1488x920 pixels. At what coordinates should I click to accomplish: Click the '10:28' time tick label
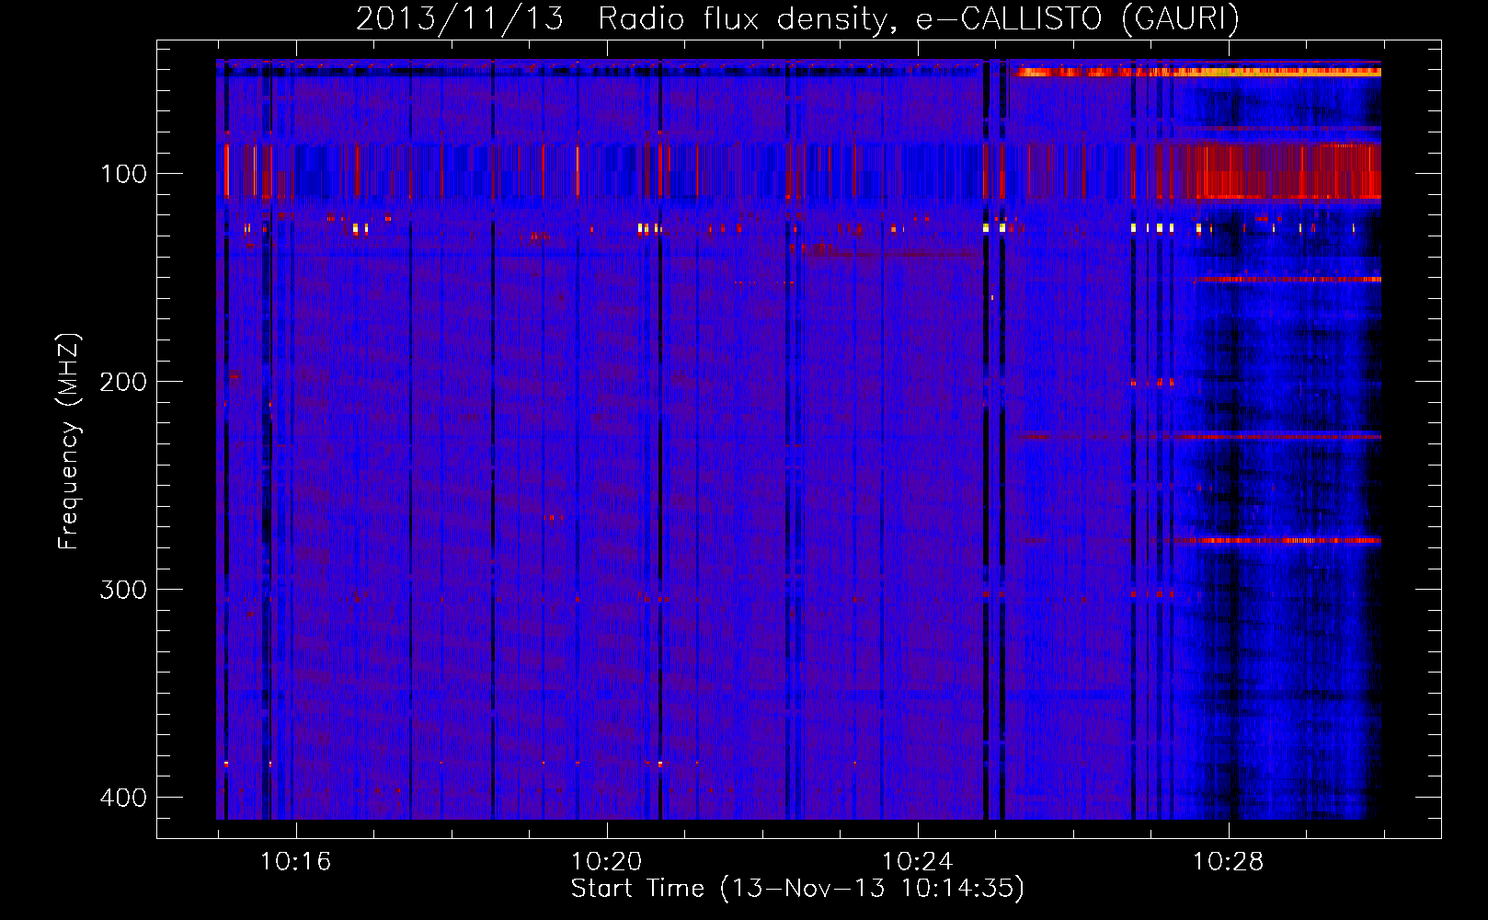click(1228, 862)
